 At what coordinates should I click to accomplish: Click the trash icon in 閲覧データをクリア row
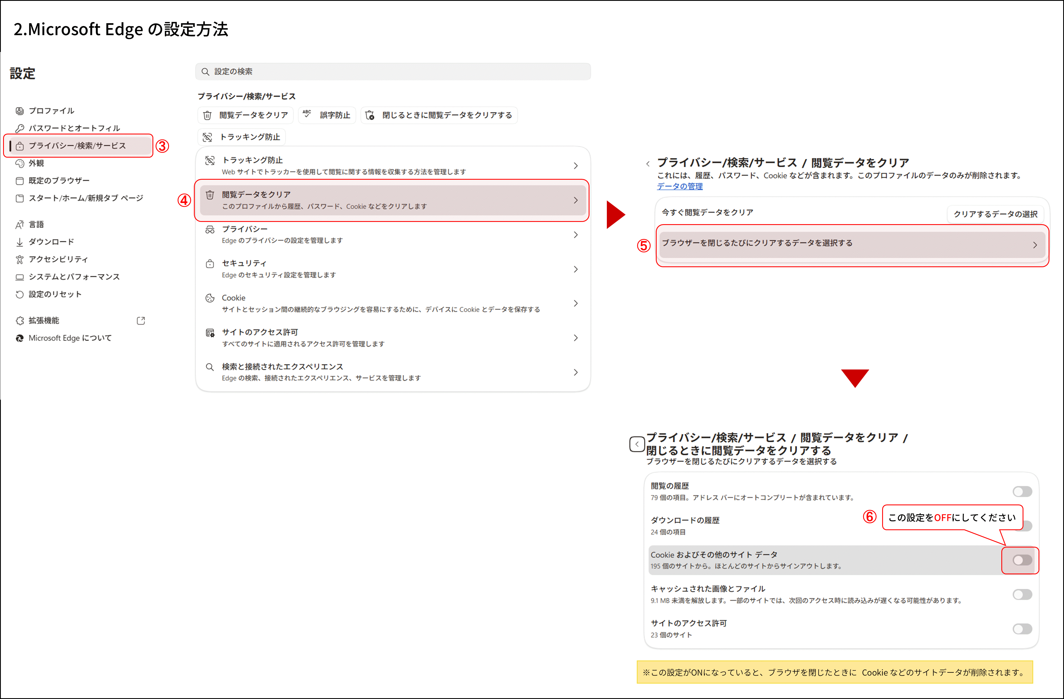210,195
